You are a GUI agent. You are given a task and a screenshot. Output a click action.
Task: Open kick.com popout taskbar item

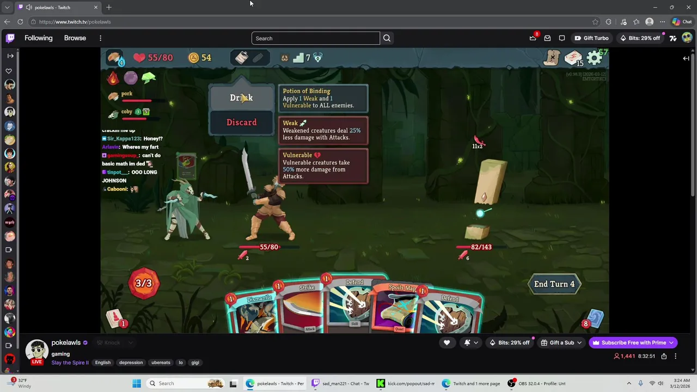pos(406,383)
